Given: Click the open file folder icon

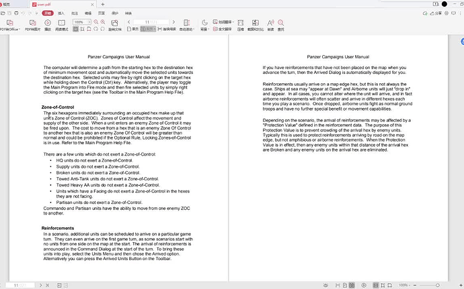Looking at the screenshot, I should [3, 13].
